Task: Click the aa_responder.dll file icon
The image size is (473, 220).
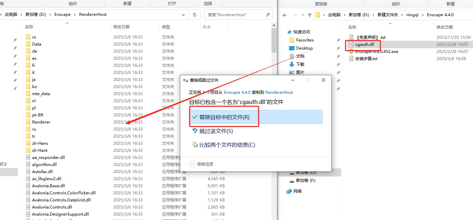Action: point(28,157)
